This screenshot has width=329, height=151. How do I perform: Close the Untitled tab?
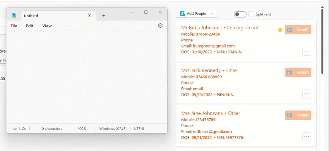tap(89, 15)
